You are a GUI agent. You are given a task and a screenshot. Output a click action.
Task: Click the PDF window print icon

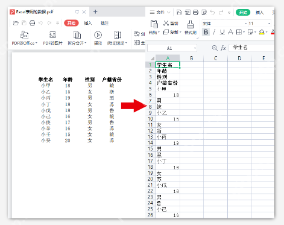(32, 23)
